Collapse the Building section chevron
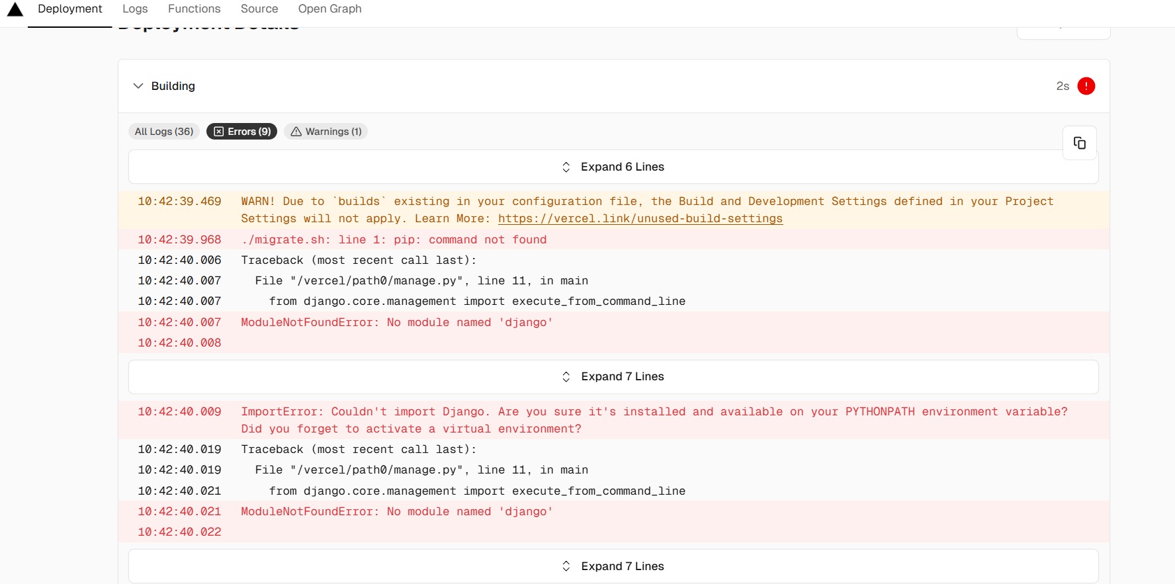 click(x=138, y=86)
